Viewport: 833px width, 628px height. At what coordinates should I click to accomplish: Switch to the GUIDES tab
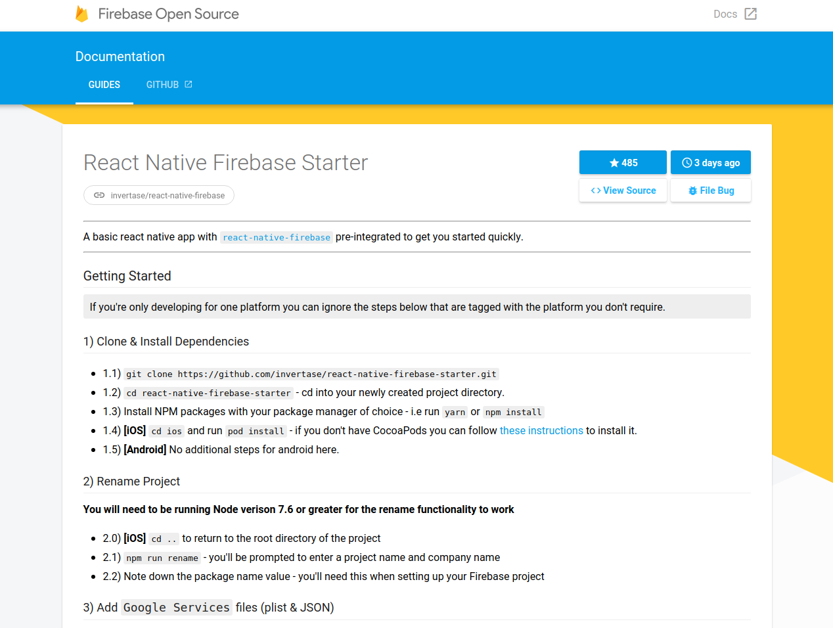tap(104, 84)
